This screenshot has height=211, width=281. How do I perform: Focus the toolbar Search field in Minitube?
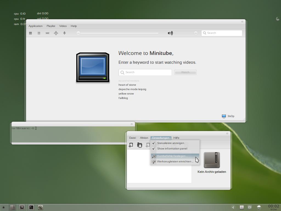click(x=222, y=33)
